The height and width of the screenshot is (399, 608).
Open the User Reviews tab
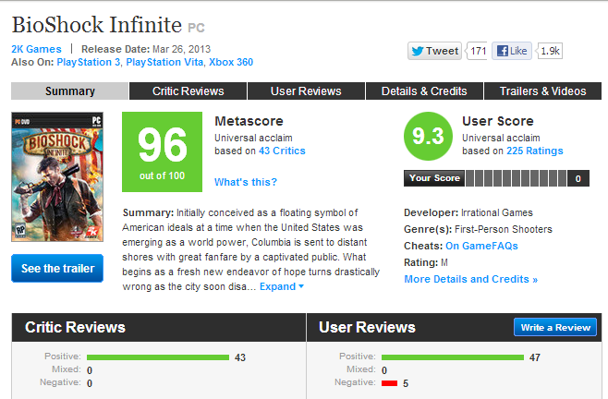306,91
